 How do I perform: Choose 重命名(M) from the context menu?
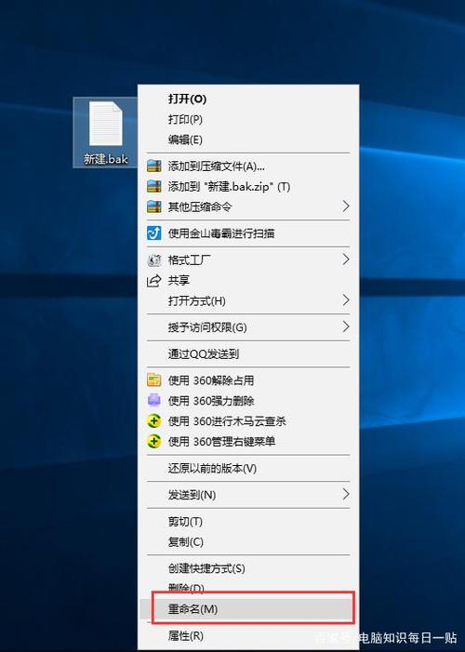point(248,609)
